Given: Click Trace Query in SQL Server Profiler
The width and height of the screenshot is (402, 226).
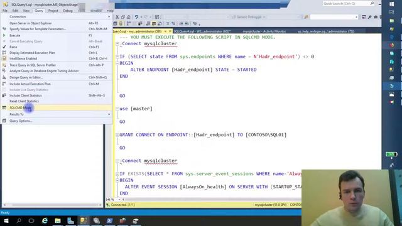Looking at the screenshot, I should click(x=57, y=65).
